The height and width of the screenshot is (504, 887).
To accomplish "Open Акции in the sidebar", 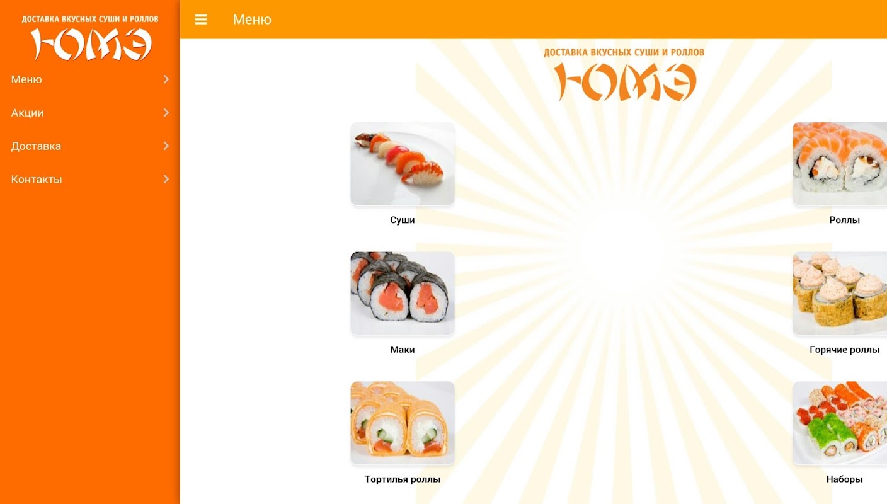I will [x=90, y=113].
